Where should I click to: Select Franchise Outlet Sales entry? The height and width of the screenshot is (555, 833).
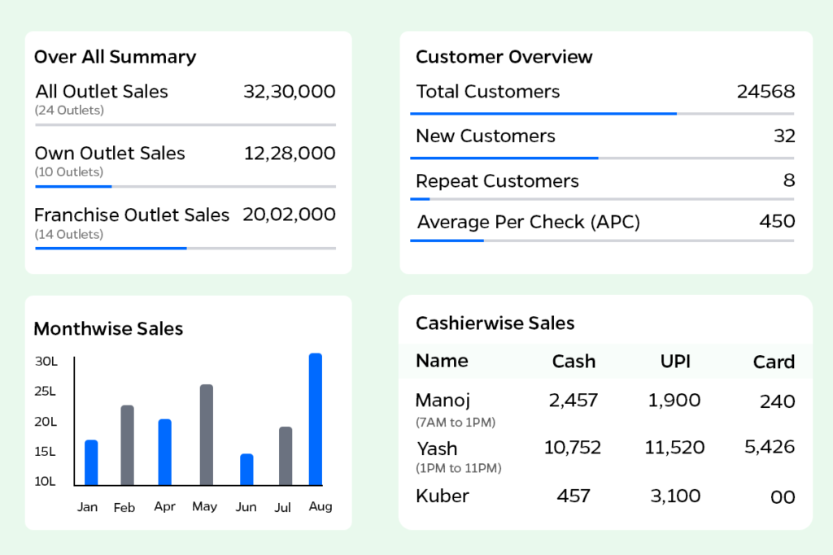(132, 215)
